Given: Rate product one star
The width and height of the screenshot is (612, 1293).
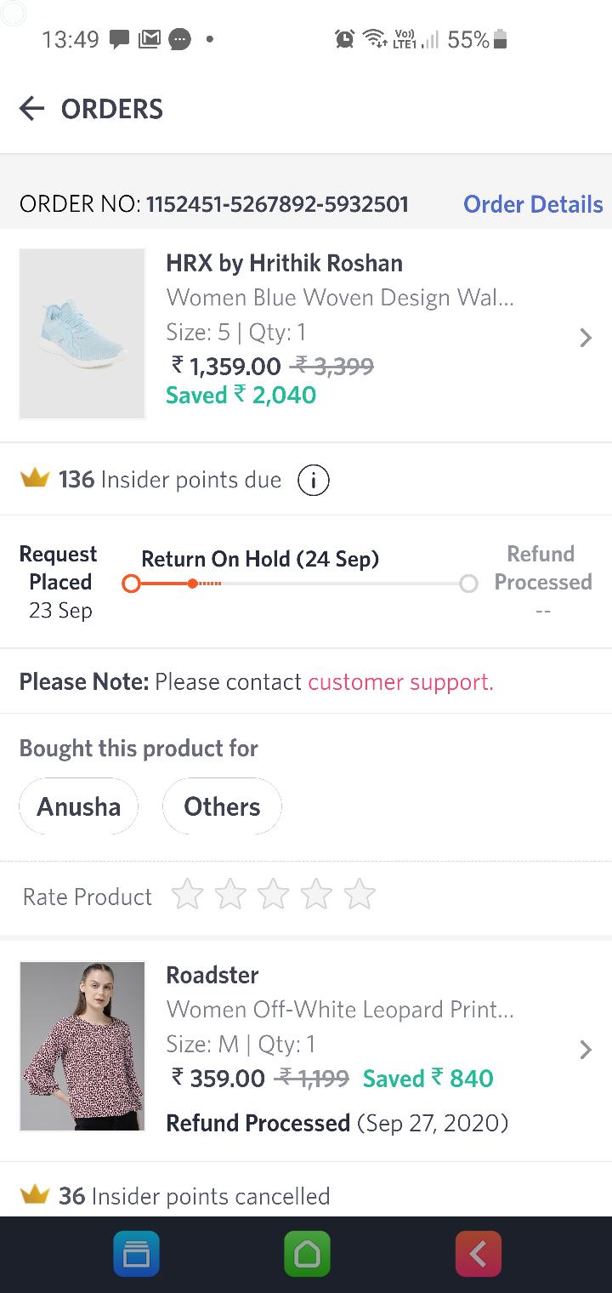Looking at the screenshot, I should coord(187,895).
